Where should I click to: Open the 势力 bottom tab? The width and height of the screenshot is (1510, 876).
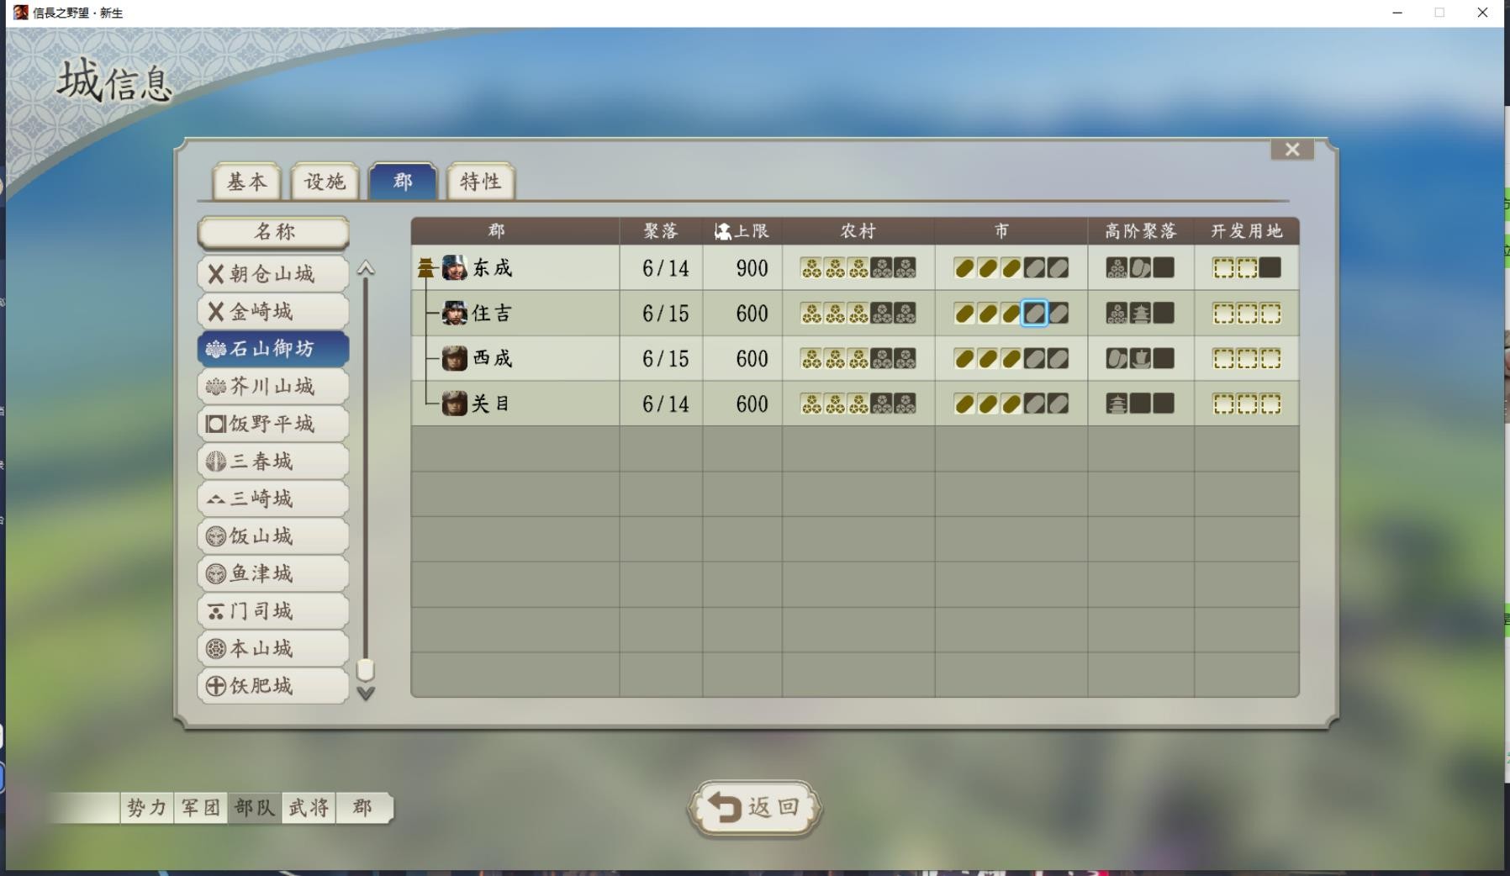point(147,808)
